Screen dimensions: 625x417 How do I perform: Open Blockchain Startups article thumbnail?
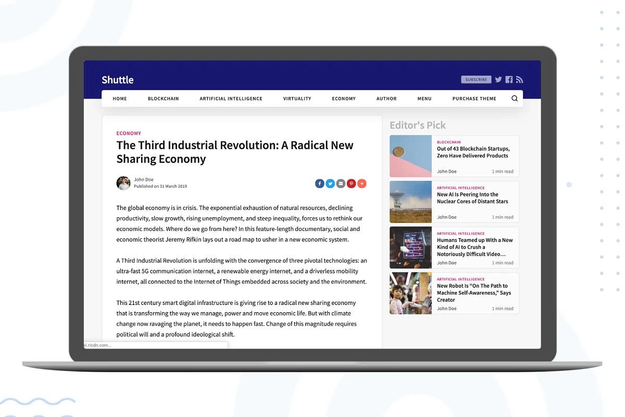point(410,156)
